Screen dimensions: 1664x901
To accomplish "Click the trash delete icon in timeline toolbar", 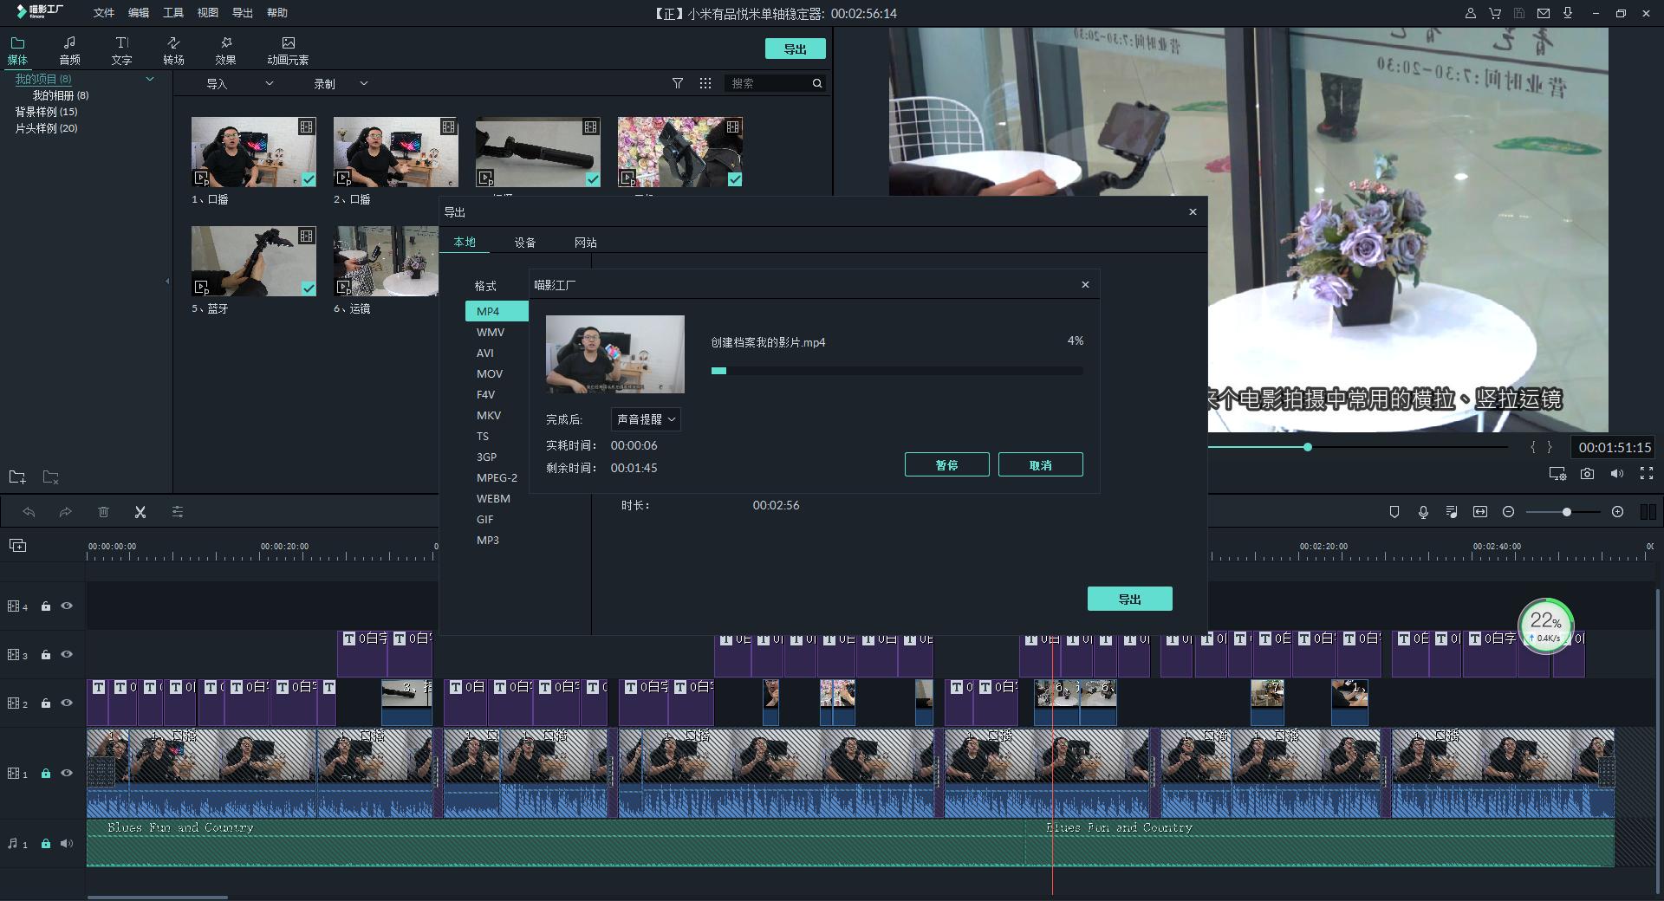I will click(103, 512).
